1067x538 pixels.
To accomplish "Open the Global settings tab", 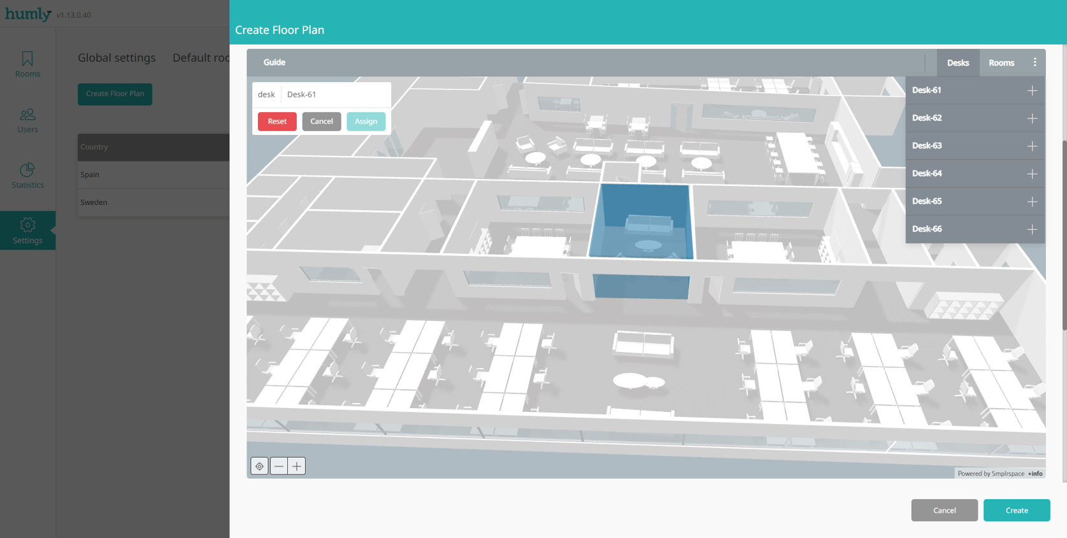I will 117,58.
